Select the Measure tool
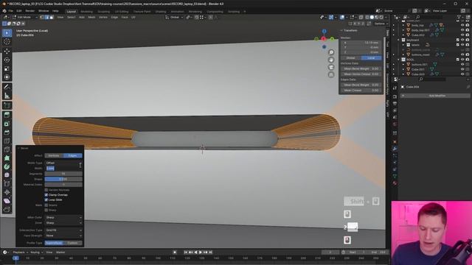Image resolution: width=472 pixels, height=265 pixels. (x=7, y=96)
